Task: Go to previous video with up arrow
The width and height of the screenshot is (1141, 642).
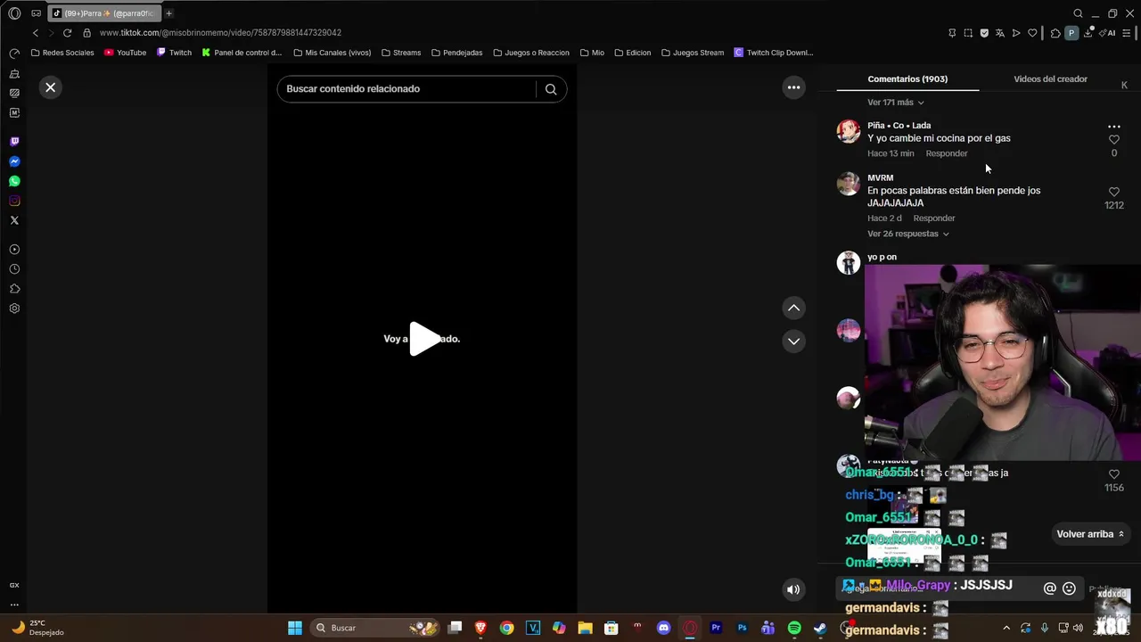Action: pyautogui.click(x=793, y=308)
